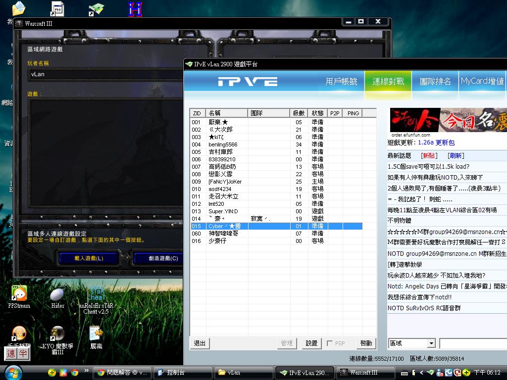Screen dimensions: 507x380
Task: Open the headphone music player desktop shortcut
Action: tap(19, 336)
